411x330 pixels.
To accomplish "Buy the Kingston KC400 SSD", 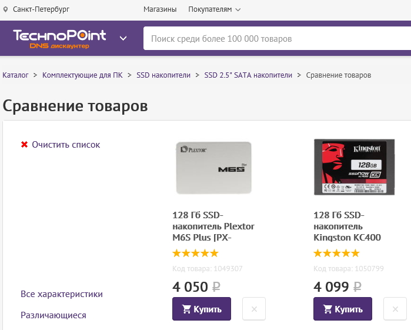I will (x=343, y=309).
